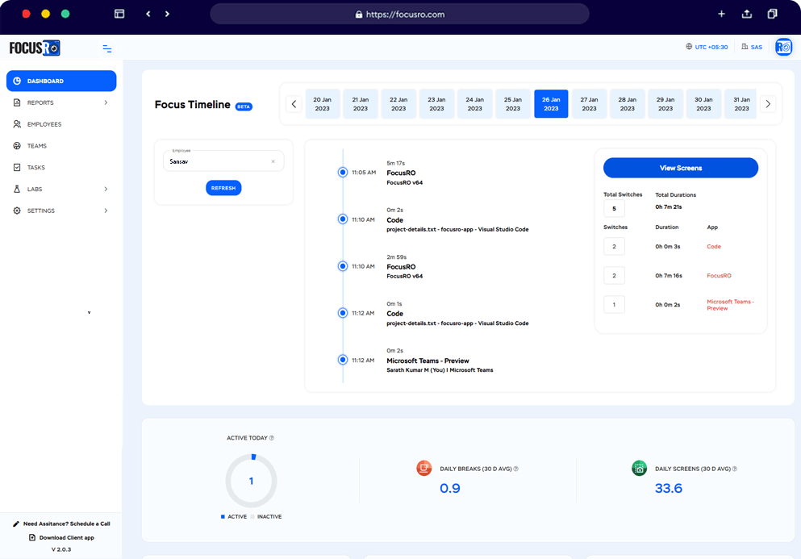Viewport: 801px width, 559px height.
Task: Click the Dashboard clock icon
Action: 17,81
